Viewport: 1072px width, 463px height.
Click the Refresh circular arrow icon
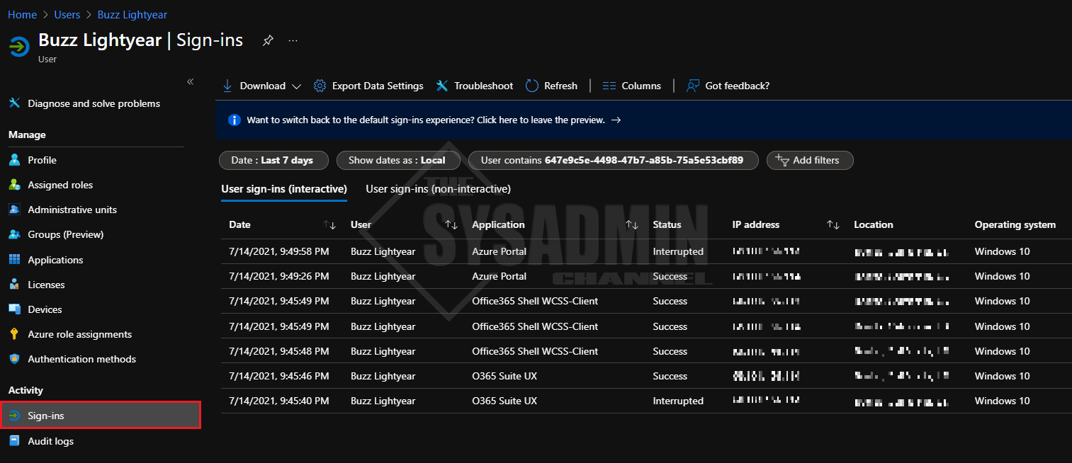coord(532,86)
